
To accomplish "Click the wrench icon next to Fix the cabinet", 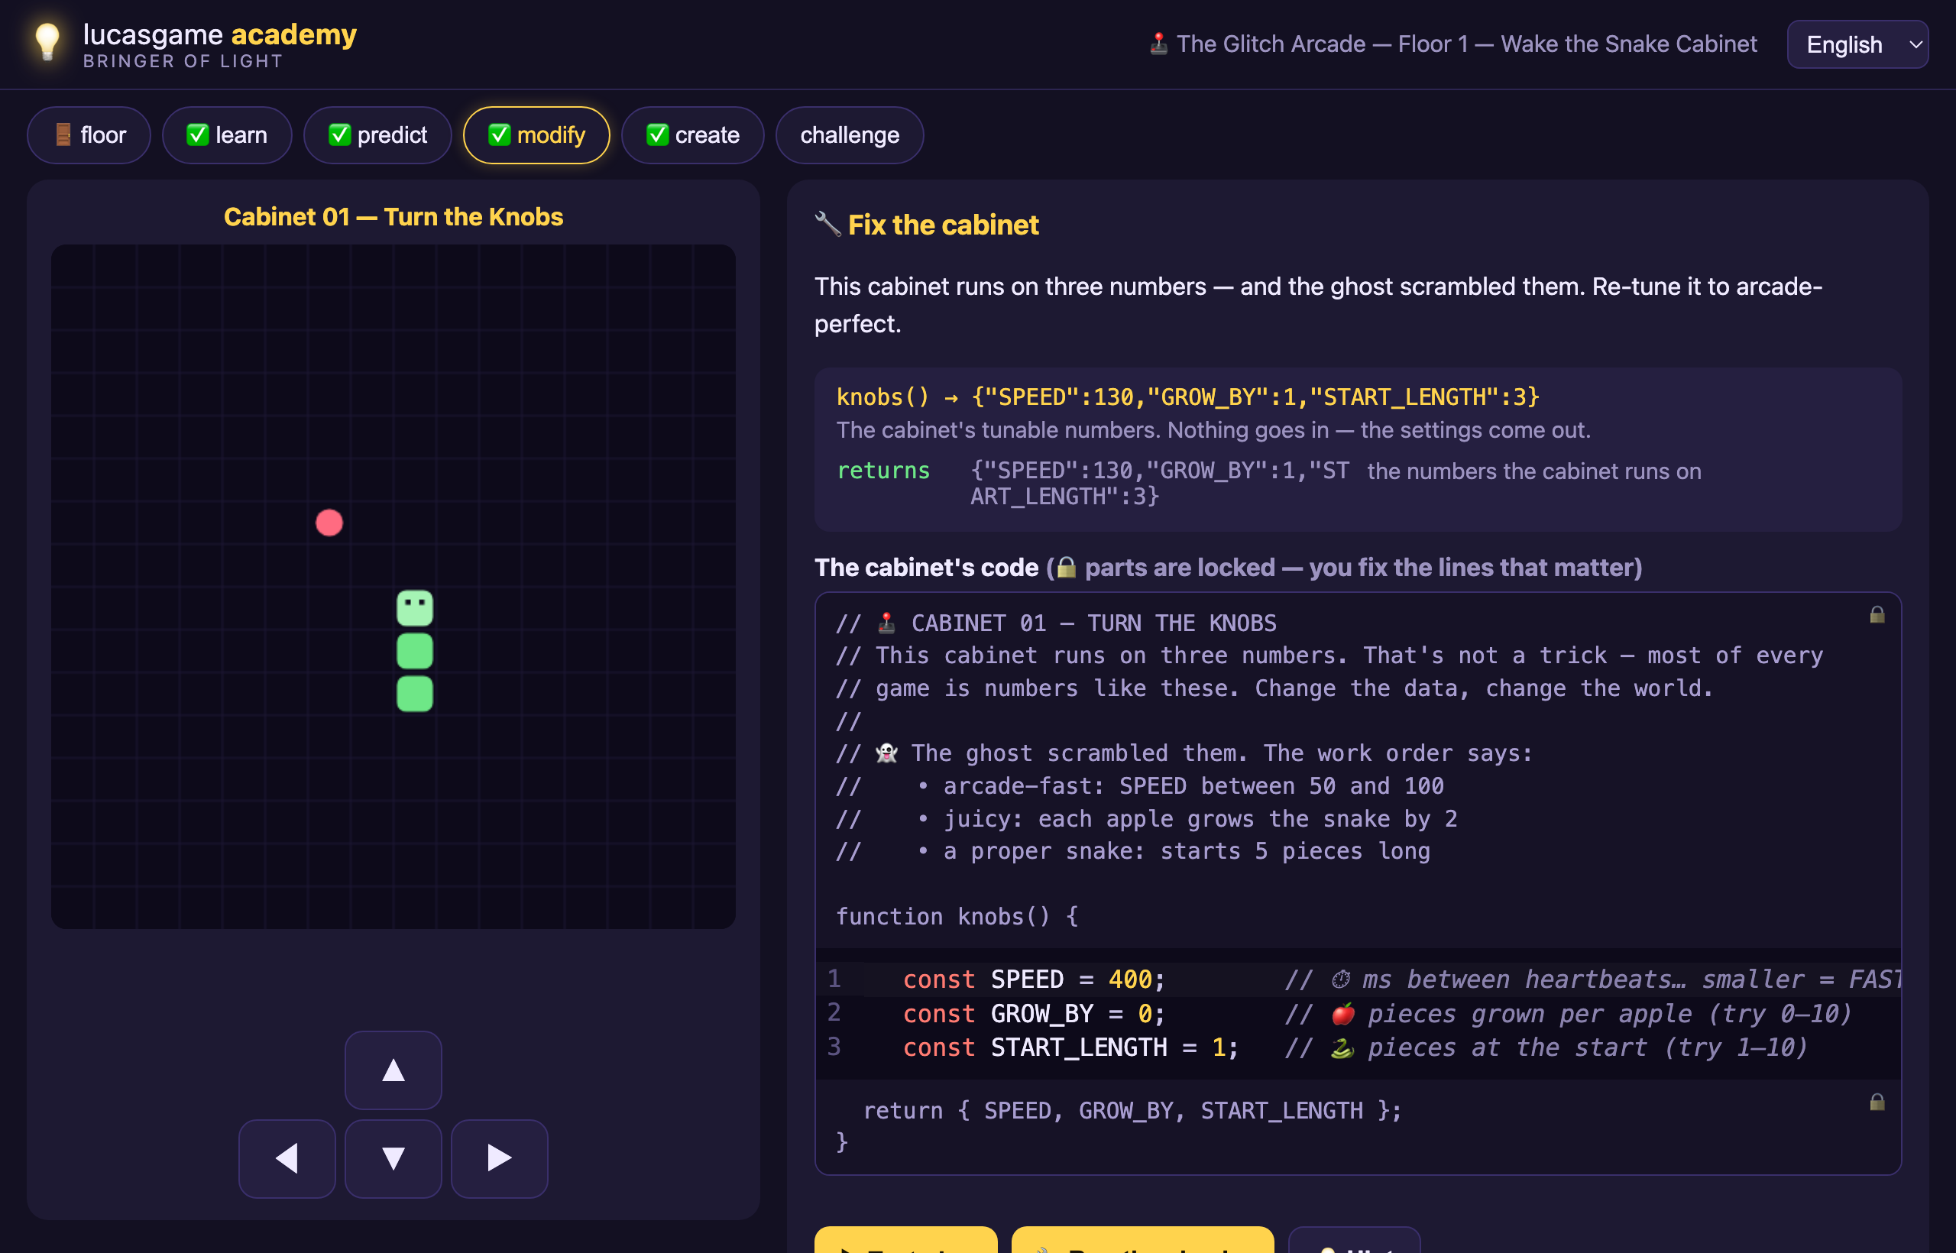I will point(827,224).
